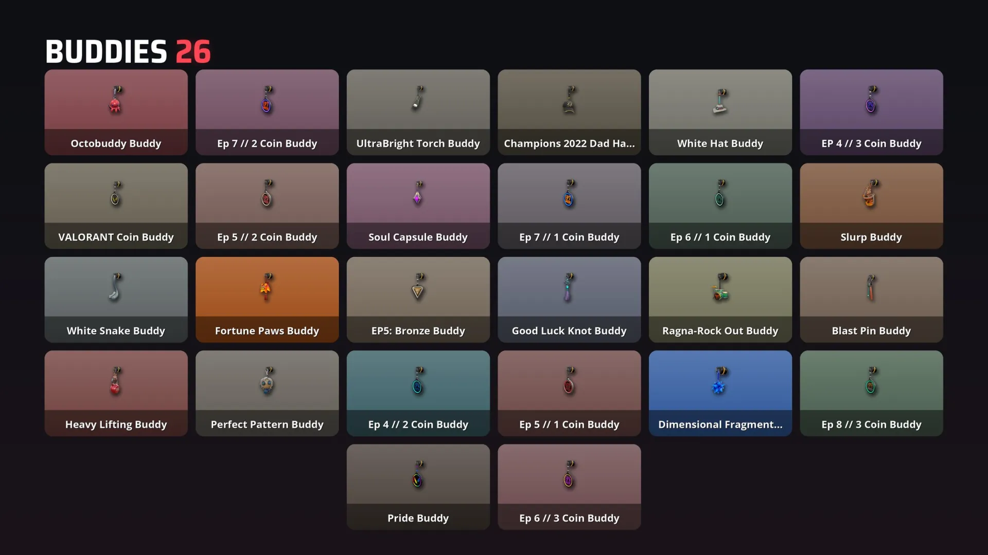Open the Ep 4 // 2 Coin Buddy card
This screenshot has width=988, height=555.
(x=418, y=393)
